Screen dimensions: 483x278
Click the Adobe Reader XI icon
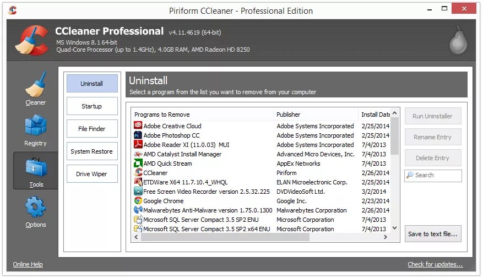(x=138, y=144)
